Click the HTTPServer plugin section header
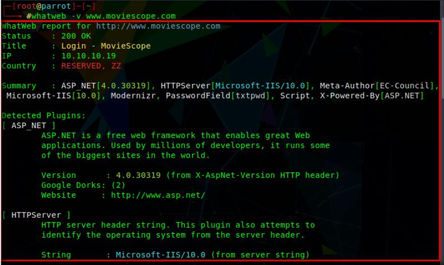The height and width of the screenshot is (265, 444). coord(36,215)
